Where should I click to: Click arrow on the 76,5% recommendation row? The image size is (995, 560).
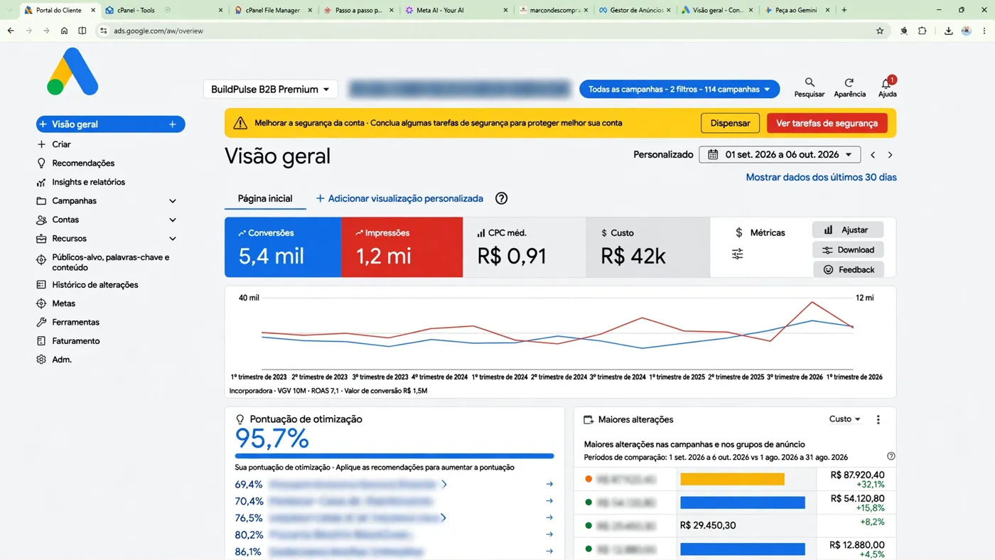549,517
